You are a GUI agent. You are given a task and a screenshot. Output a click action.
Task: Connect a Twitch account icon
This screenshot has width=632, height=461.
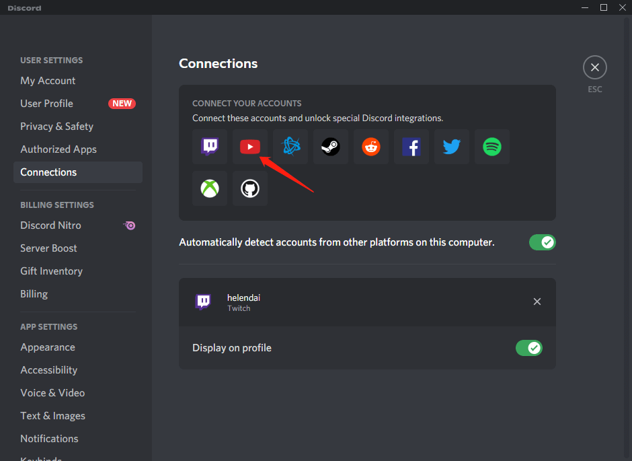210,147
